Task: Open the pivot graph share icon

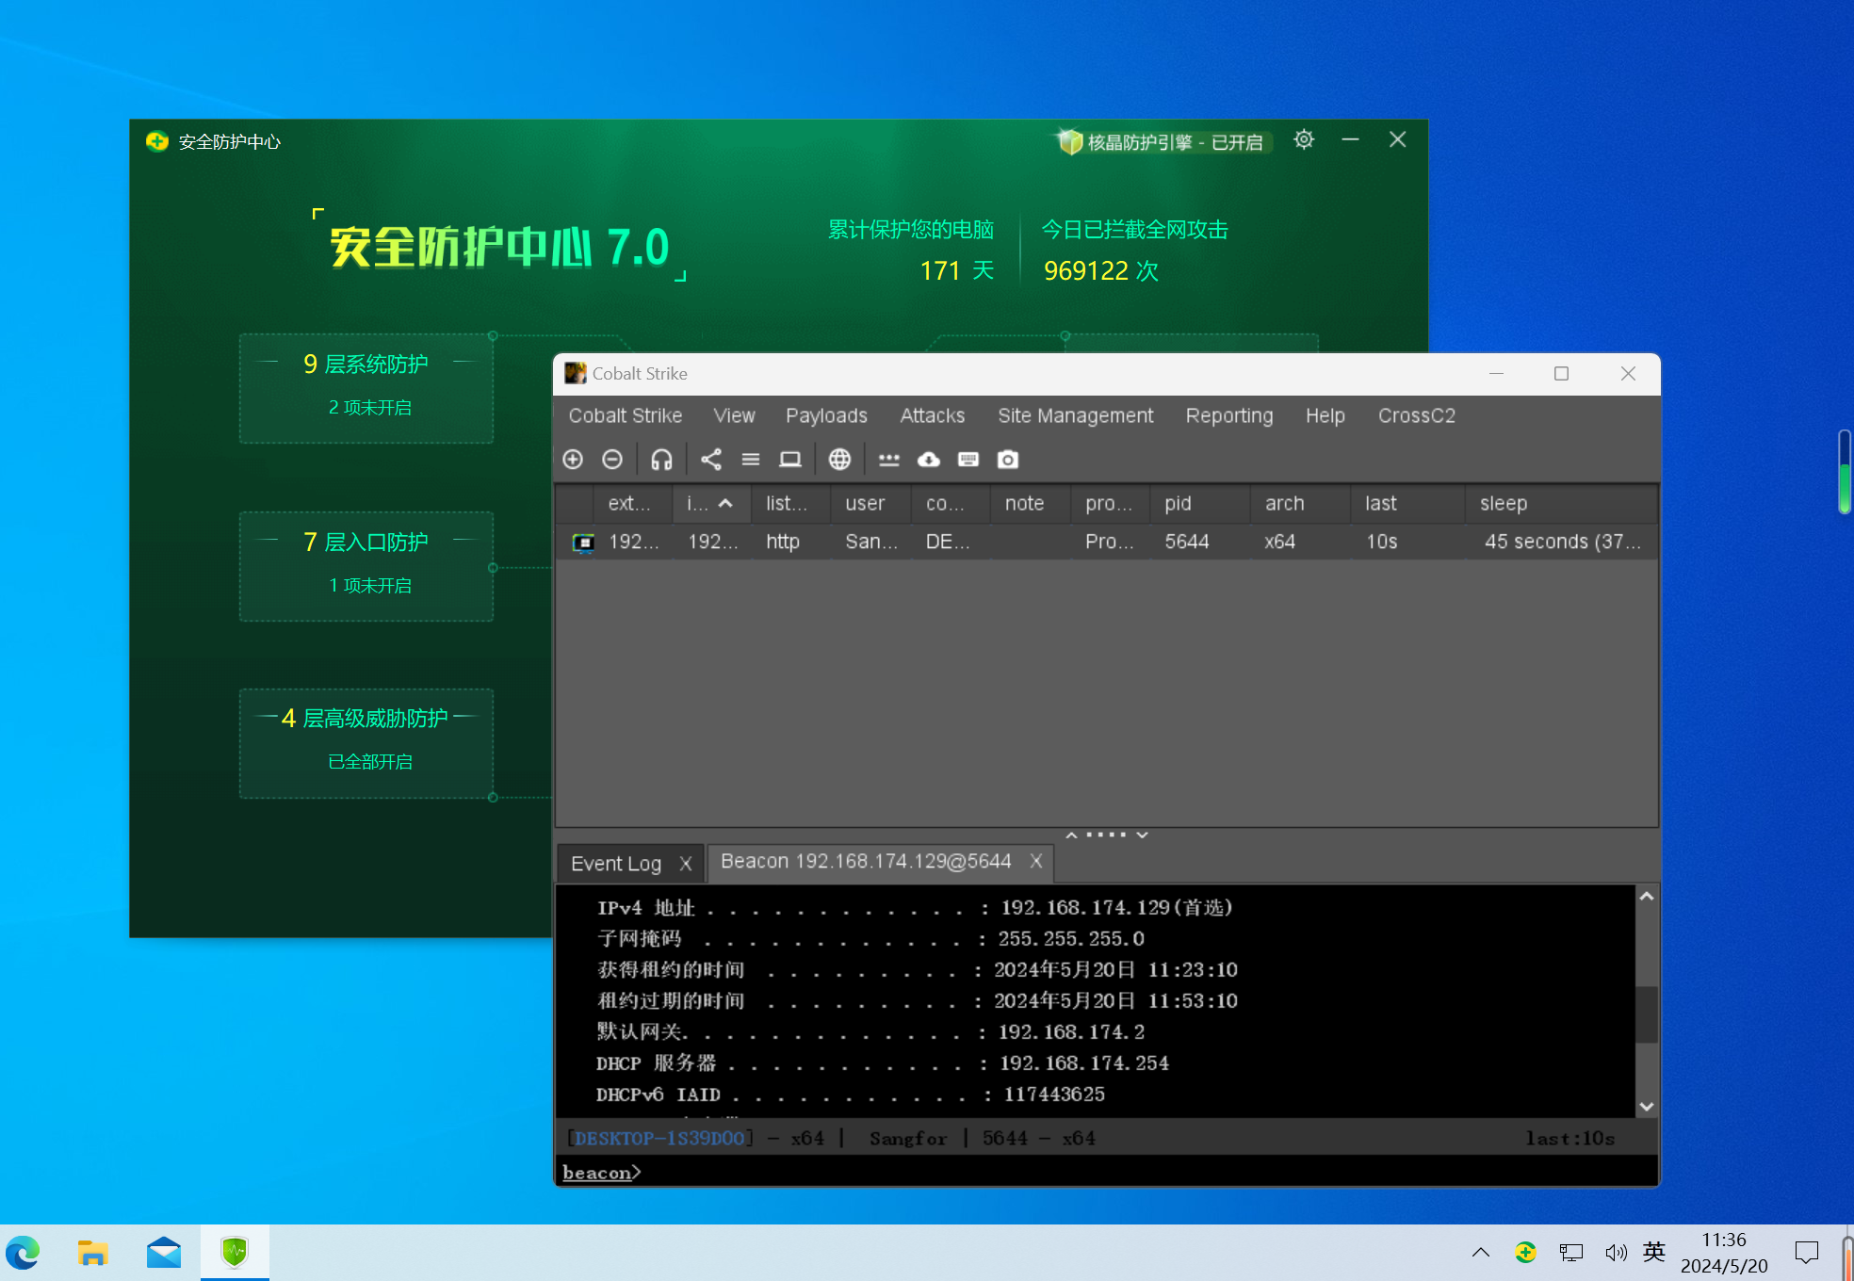Action: pos(711,460)
